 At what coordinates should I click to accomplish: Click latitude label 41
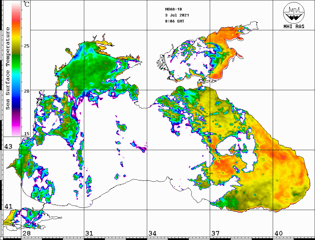pos(8,206)
